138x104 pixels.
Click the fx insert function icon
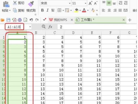click(50, 27)
